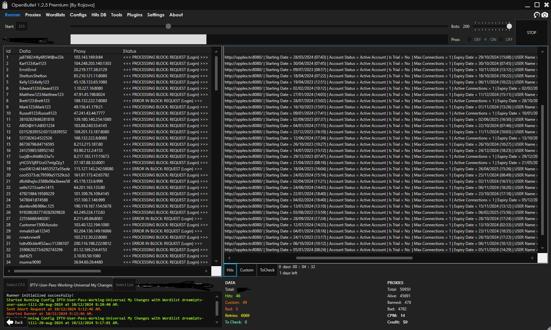The image size is (551, 330).
Task: Click the Status column header
Action: click(129, 51)
